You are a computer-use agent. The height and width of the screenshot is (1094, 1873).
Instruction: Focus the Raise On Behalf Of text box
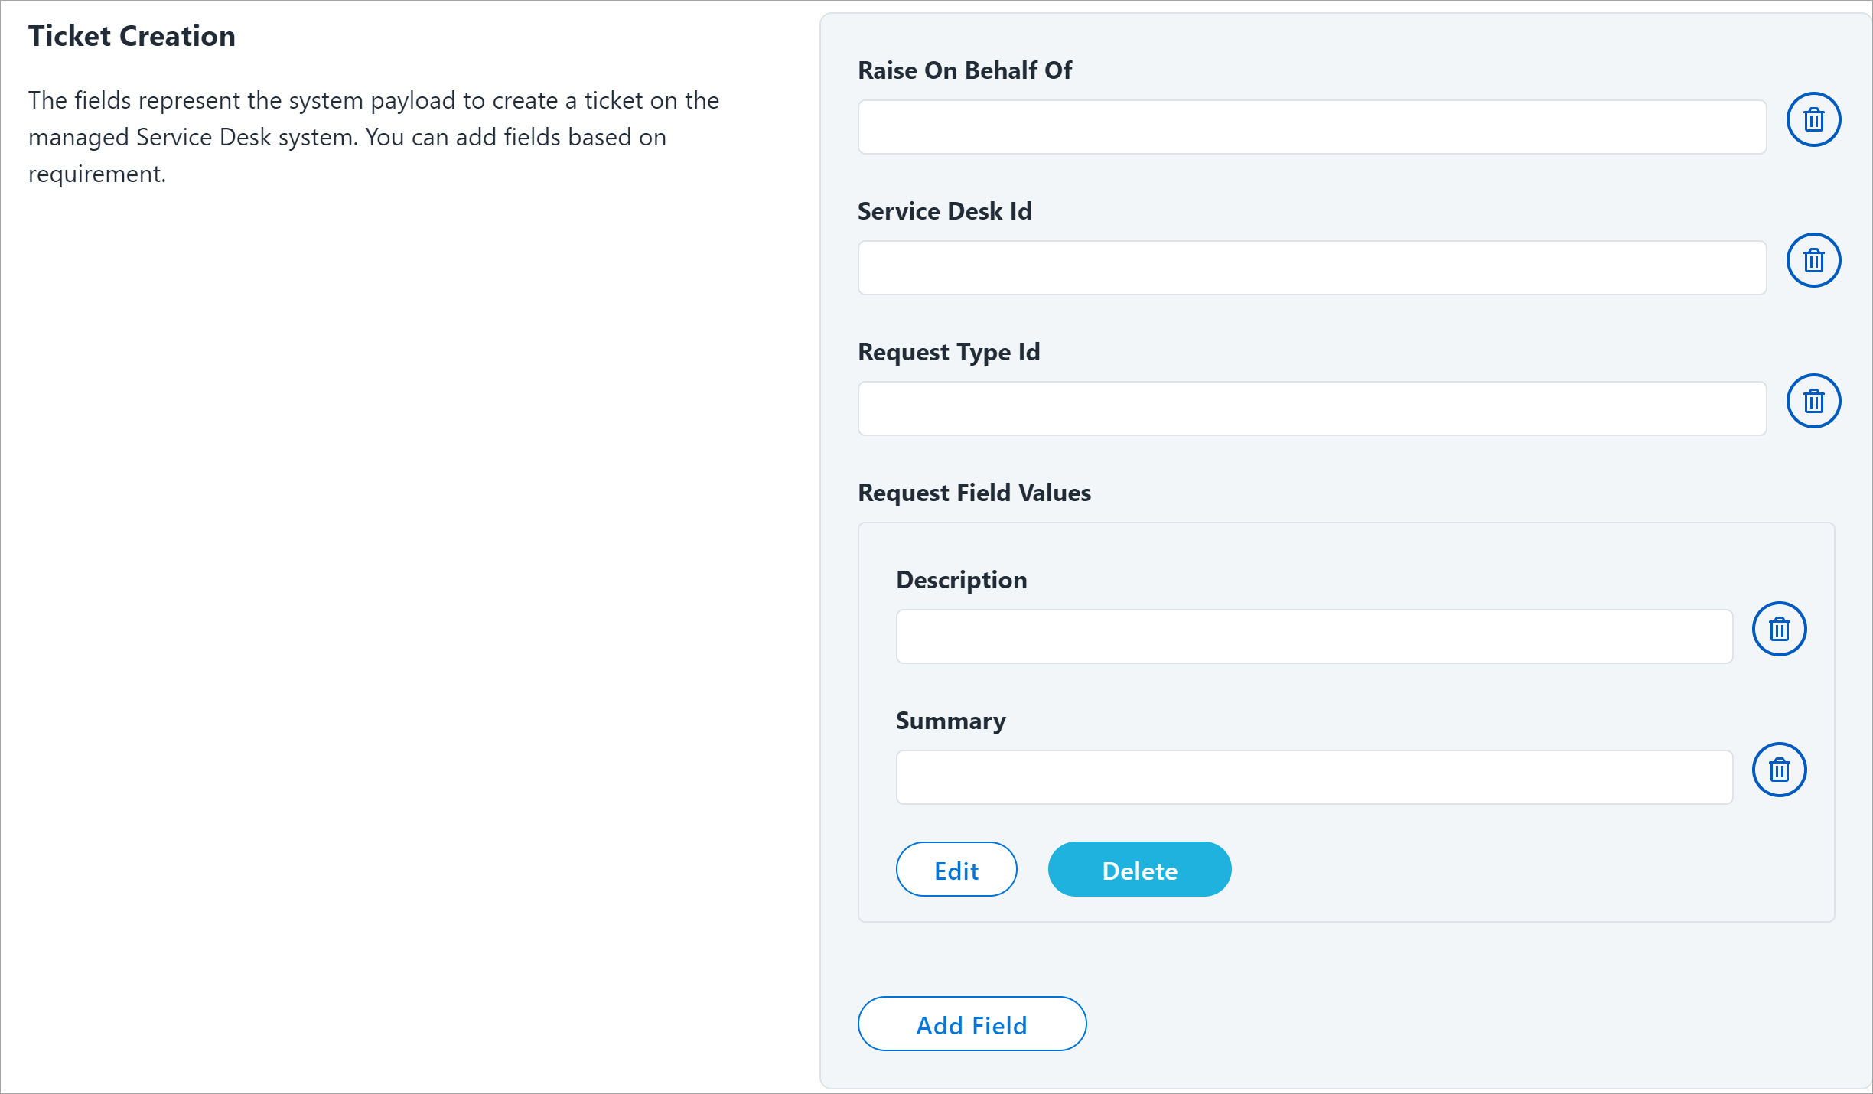1312,127
